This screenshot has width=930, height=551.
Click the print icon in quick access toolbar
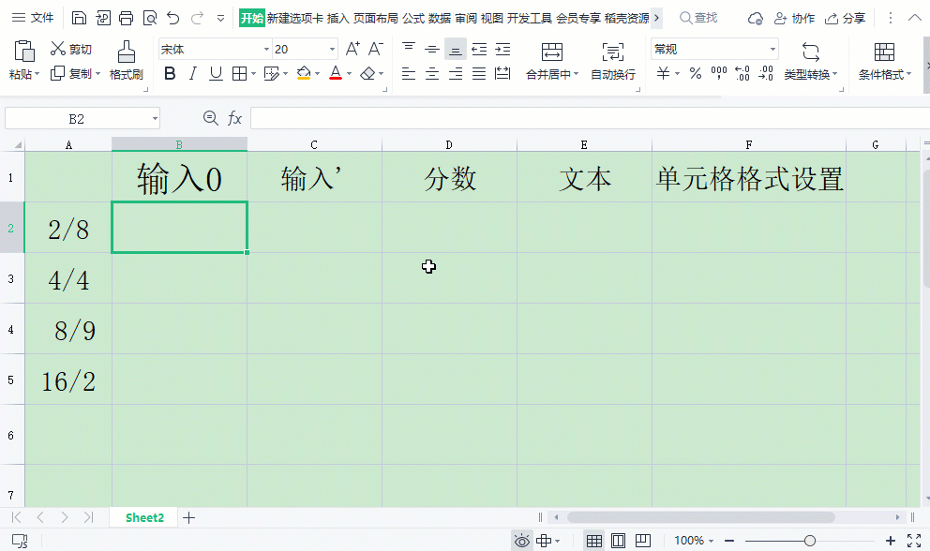pyautogui.click(x=126, y=18)
